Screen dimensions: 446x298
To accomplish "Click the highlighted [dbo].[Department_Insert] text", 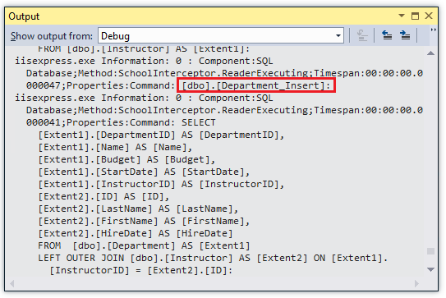I will pos(256,85).
